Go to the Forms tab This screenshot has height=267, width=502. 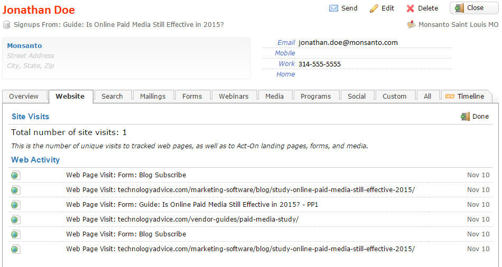(192, 97)
